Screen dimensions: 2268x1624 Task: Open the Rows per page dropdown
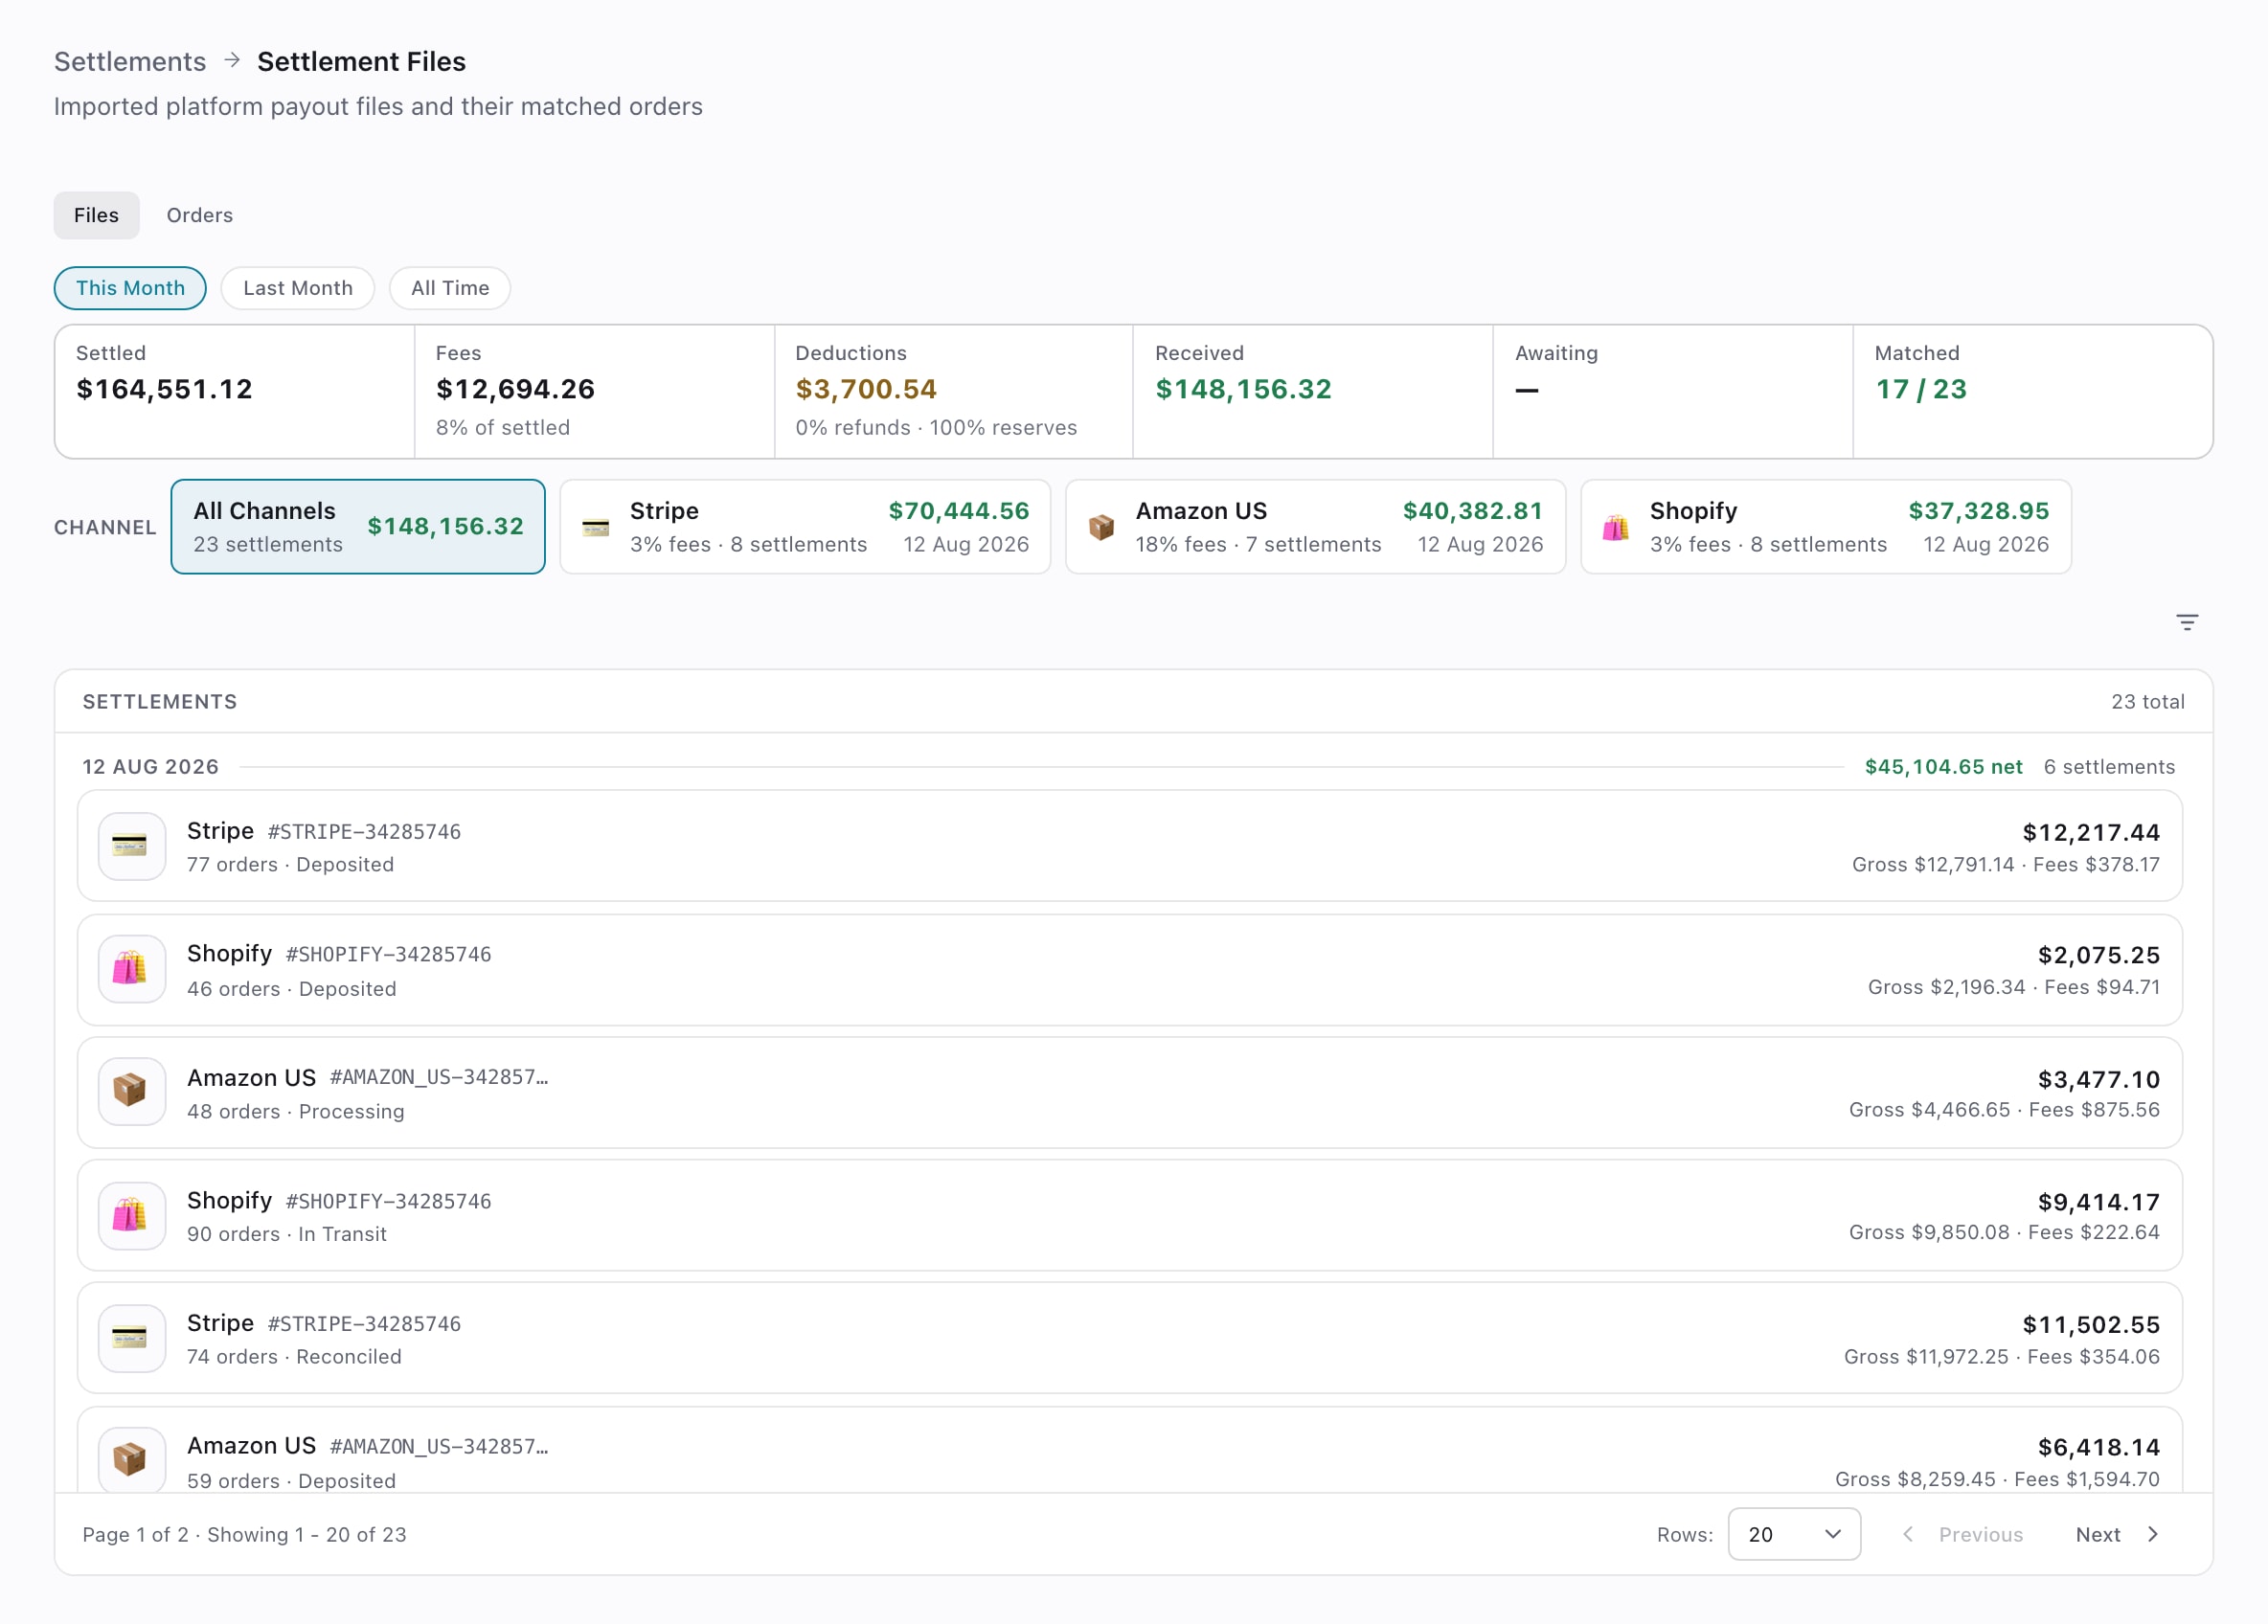coord(1794,1534)
